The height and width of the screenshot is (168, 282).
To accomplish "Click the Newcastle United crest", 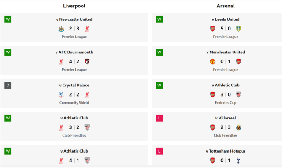I will (x=61, y=29).
